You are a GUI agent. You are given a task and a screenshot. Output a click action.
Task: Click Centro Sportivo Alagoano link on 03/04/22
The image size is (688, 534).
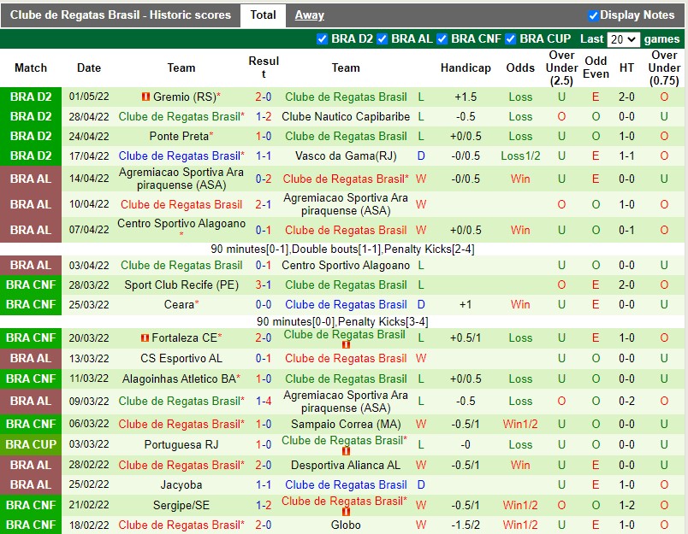pyautogui.click(x=346, y=265)
